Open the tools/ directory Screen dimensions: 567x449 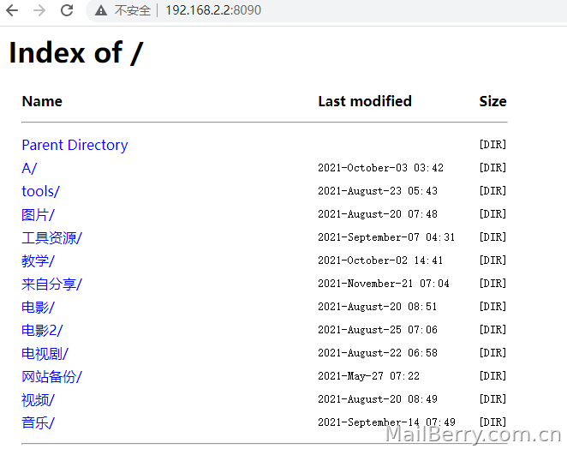pos(40,191)
